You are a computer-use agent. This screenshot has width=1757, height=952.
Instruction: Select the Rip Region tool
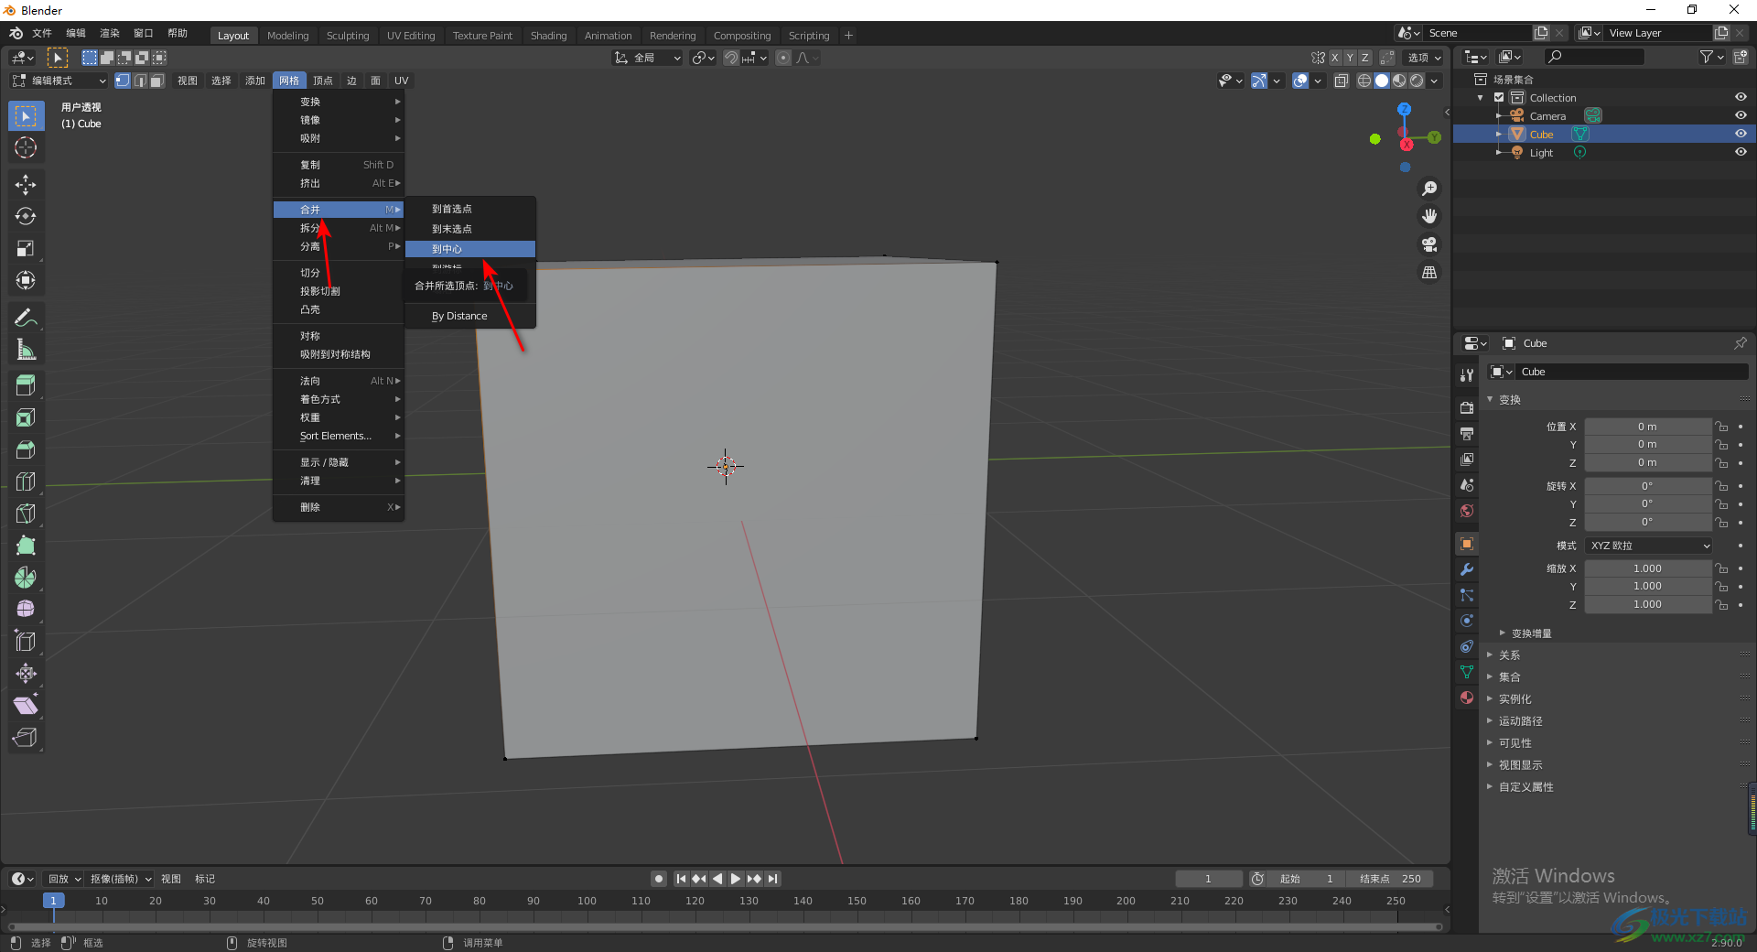26,737
